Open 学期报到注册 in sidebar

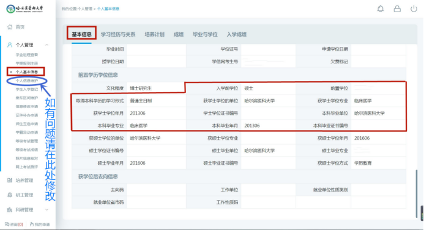point(27,63)
